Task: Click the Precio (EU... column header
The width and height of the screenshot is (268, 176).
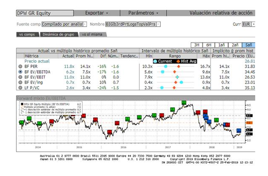Action: click(242, 56)
